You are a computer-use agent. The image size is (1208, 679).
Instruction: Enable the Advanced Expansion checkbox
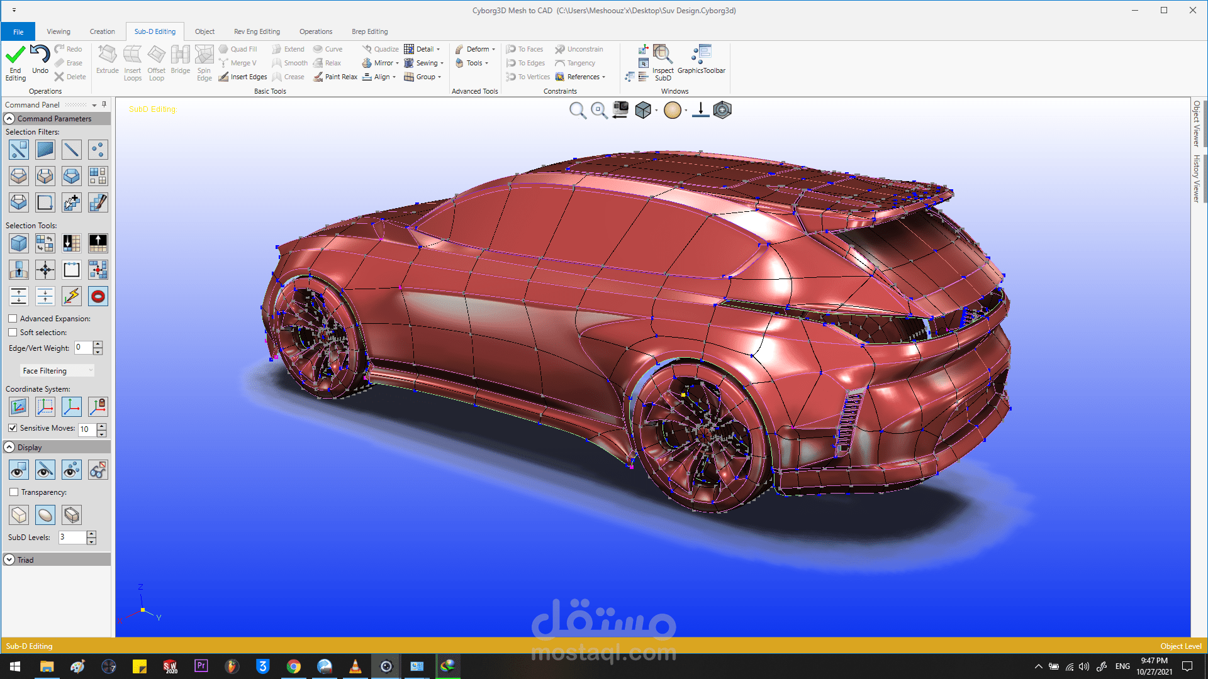(13, 319)
